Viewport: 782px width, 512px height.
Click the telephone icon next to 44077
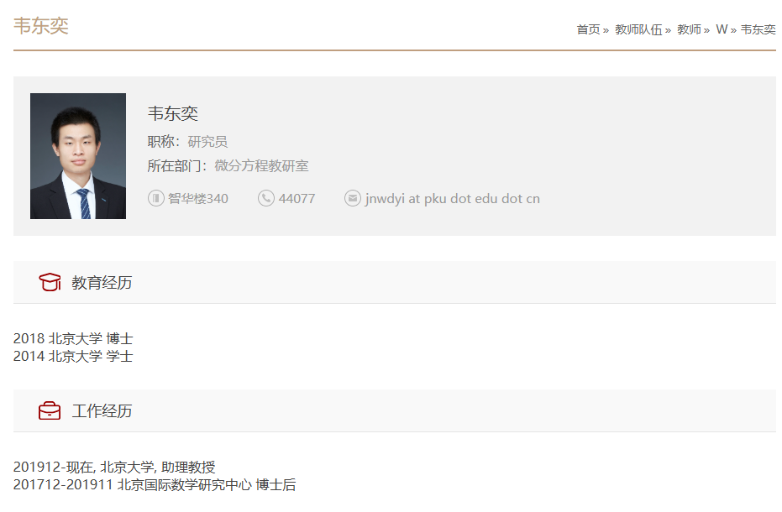(266, 198)
